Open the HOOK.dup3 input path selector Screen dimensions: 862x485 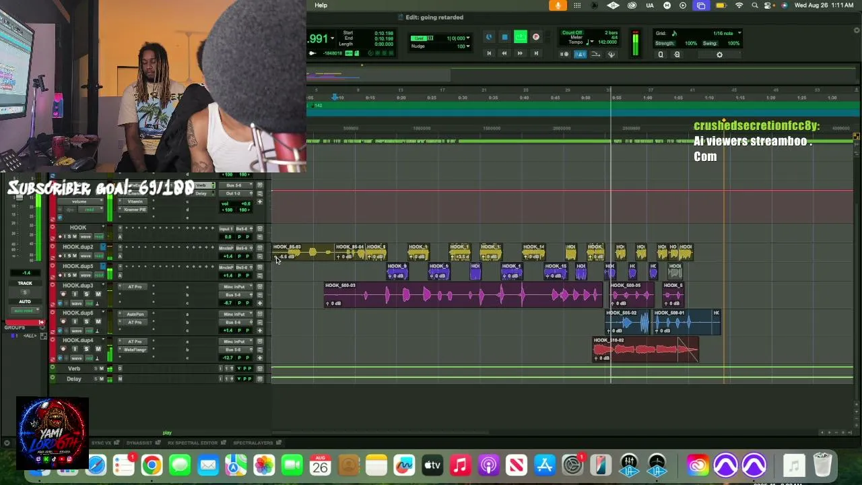[234, 287]
